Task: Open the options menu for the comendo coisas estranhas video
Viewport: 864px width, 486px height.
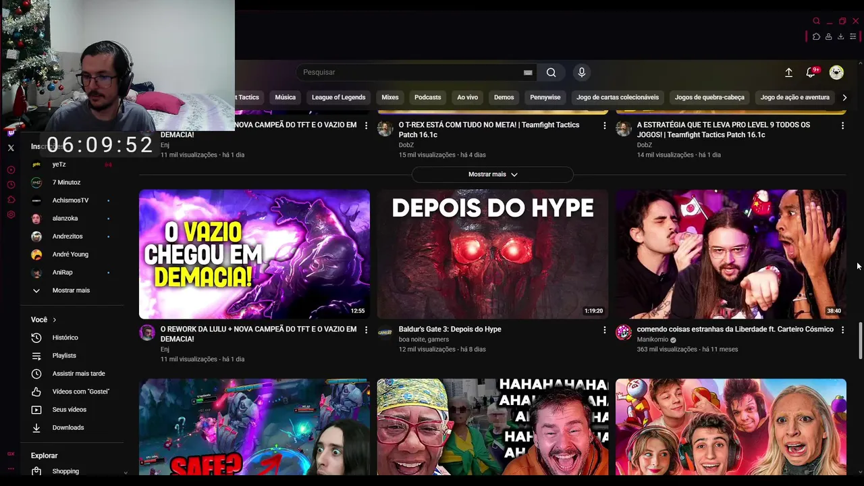Action: point(842,329)
